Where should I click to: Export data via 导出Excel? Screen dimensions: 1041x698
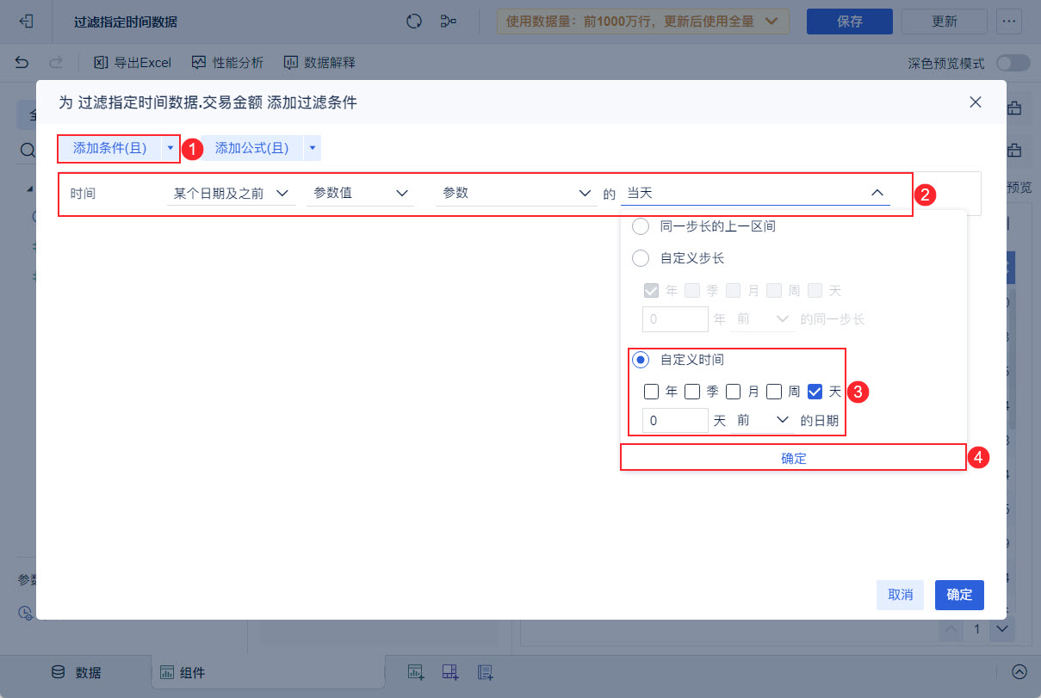133,62
